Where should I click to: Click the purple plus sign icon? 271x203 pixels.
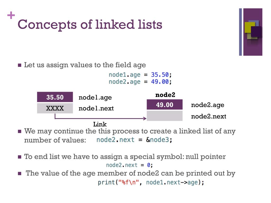coord(11,15)
